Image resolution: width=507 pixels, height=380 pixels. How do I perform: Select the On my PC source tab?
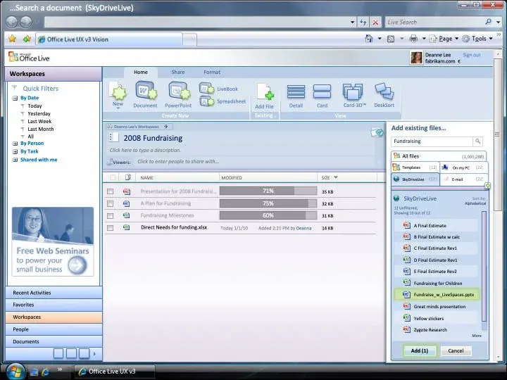point(463,167)
